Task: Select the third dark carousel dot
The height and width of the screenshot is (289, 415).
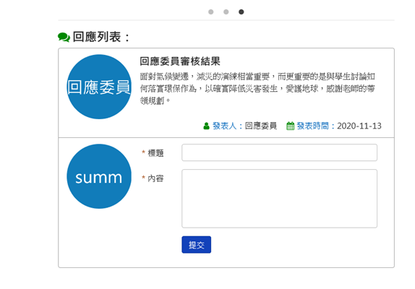Action: coord(241,12)
